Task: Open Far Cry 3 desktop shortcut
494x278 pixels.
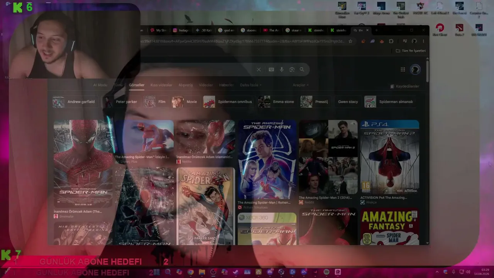Action: click(362, 8)
